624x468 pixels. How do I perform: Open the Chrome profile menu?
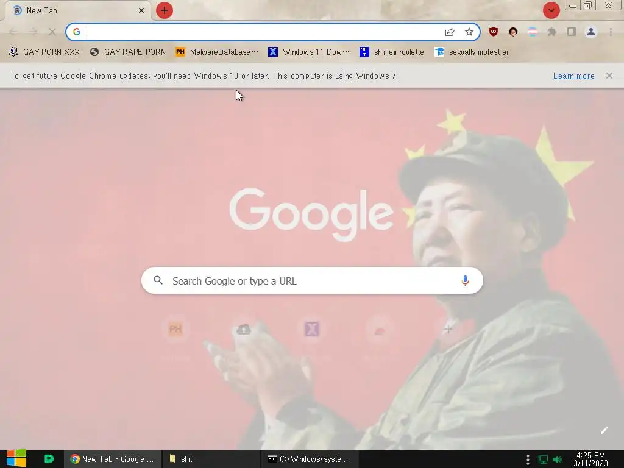pos(591,32)
